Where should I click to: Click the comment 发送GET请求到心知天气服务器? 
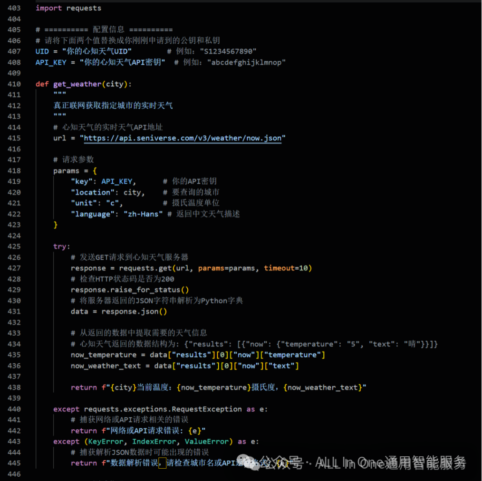click(129, 257)
